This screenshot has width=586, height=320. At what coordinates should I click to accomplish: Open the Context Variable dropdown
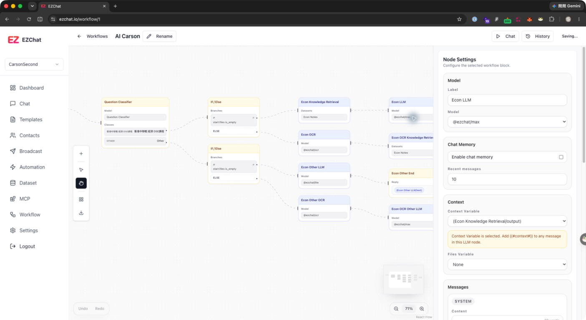(507, 221)
